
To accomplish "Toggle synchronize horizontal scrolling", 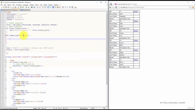I will pos(45,7).
